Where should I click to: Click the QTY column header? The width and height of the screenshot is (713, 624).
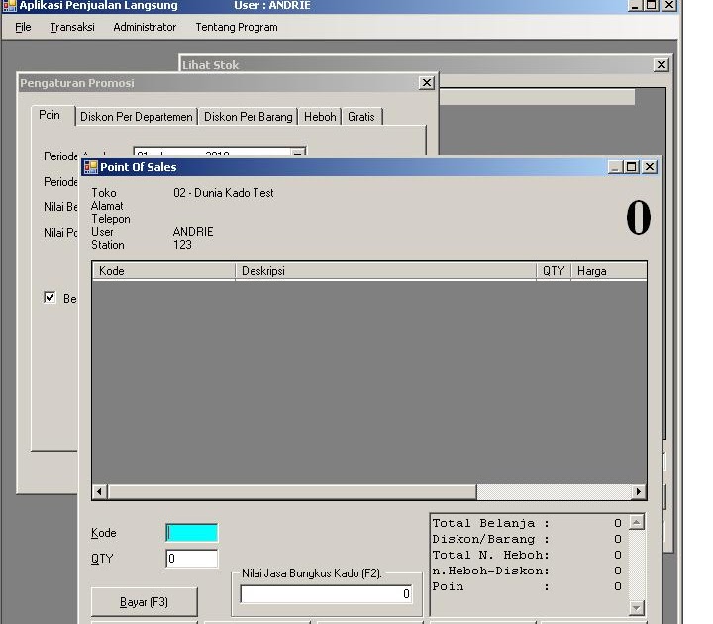(x=554, y=271)
